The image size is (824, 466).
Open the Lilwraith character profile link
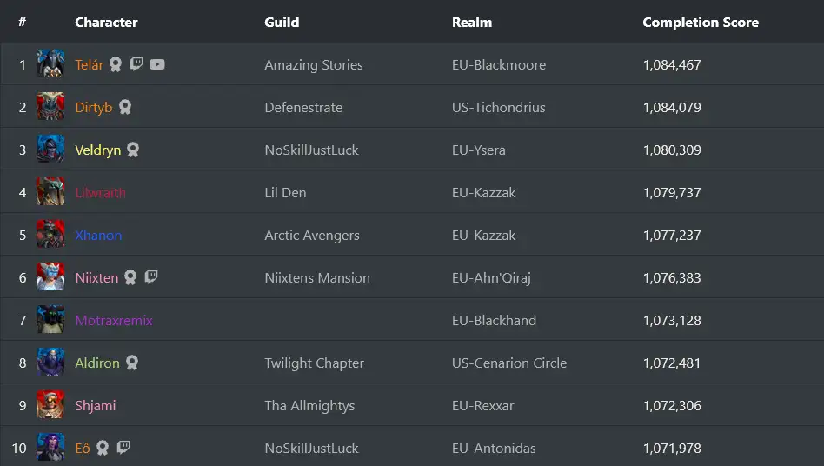click(100, 192)
